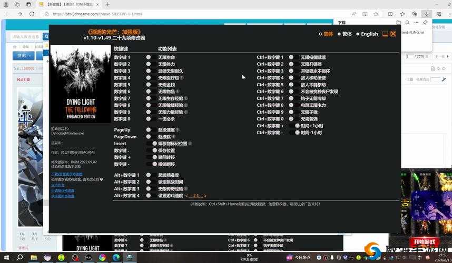The height and width of the screenshot is (263, 452).
Task: Decrease game speed with left arrow
Action: pyautogui.click(x=186, y=196)
